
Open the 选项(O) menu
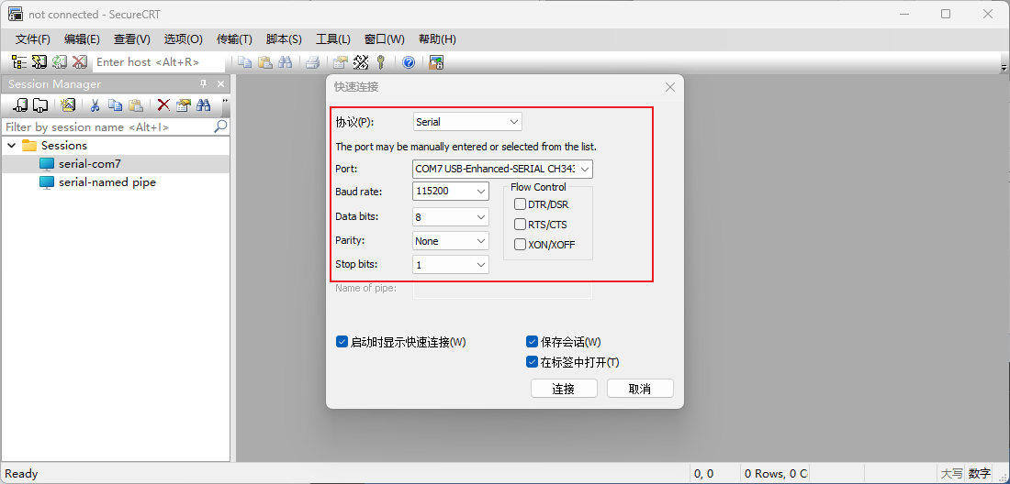183,39
